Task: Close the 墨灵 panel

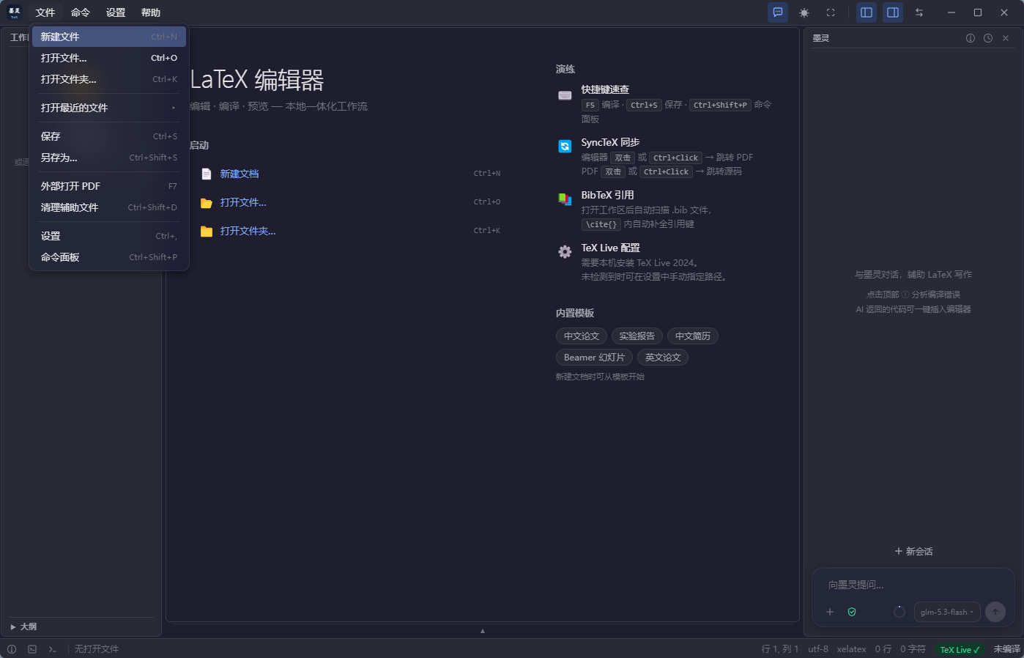Action: [x=1006, y=38]
